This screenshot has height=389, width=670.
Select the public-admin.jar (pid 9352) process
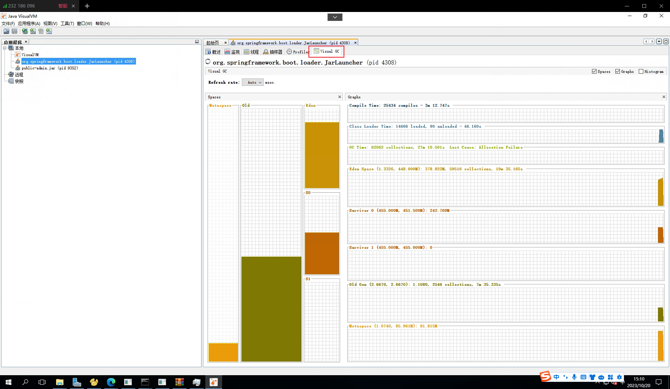(x=50, y=68)
